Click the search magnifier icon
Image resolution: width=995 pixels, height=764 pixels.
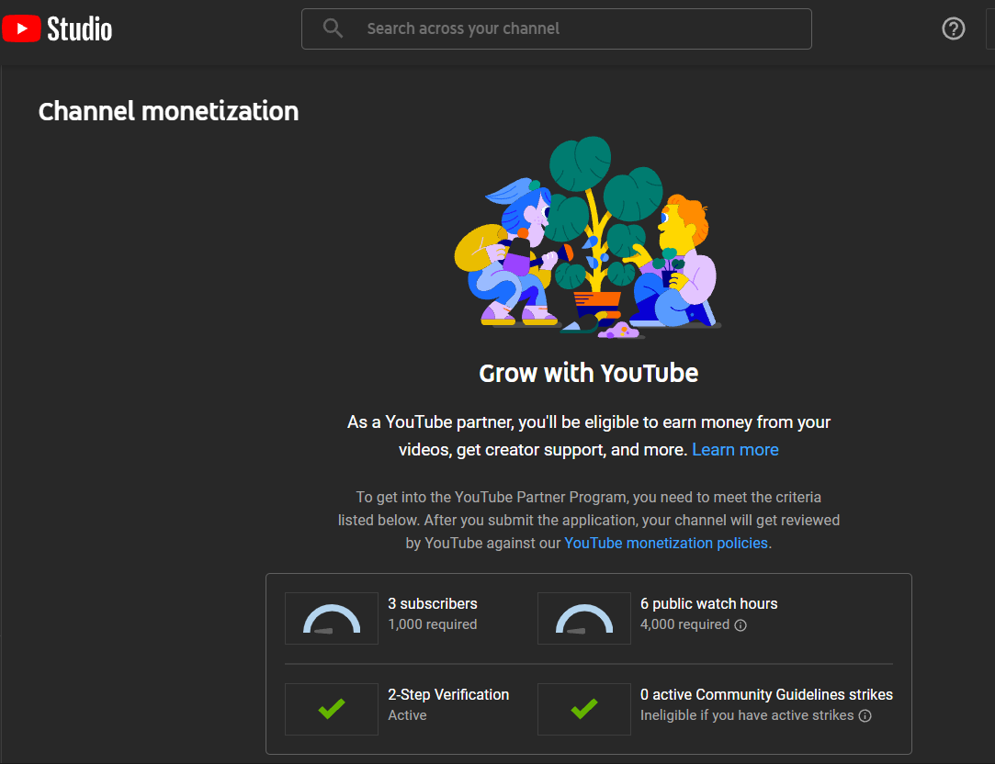coord(333,28)
